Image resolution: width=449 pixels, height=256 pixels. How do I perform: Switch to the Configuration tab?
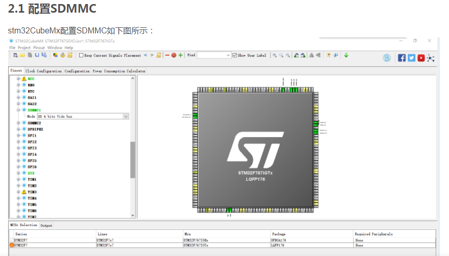77,71
